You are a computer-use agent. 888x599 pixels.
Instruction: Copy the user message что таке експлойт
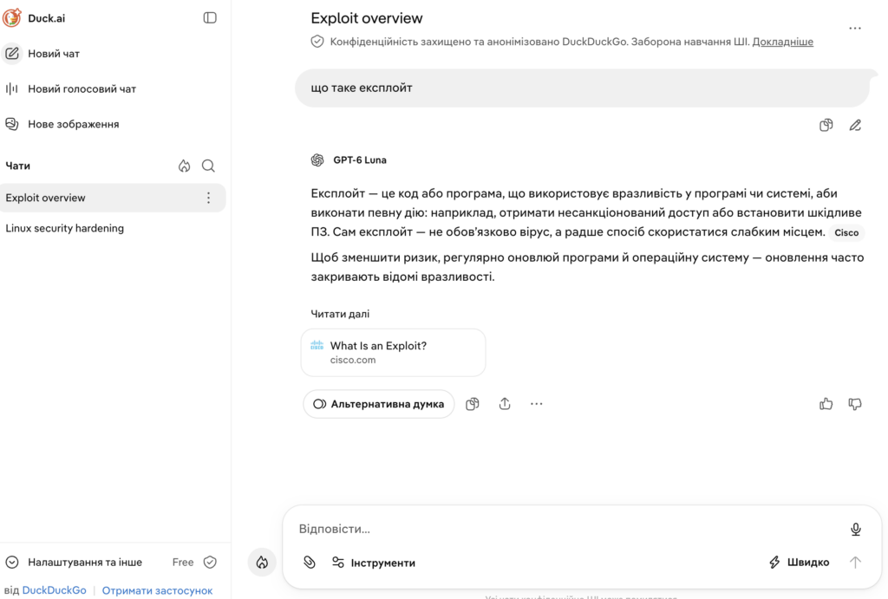(x=826, y=125)
